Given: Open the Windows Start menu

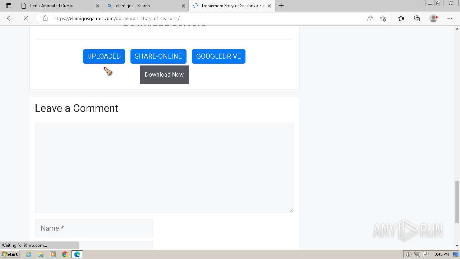Looking at the screenshot, I should [x=10, y=254].
